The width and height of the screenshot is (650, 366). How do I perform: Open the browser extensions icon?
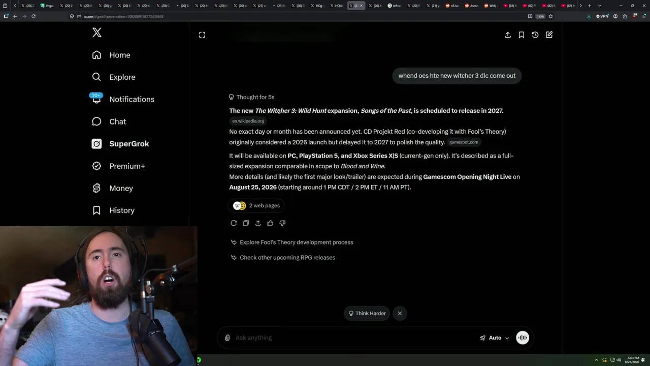tap(625, 16)
